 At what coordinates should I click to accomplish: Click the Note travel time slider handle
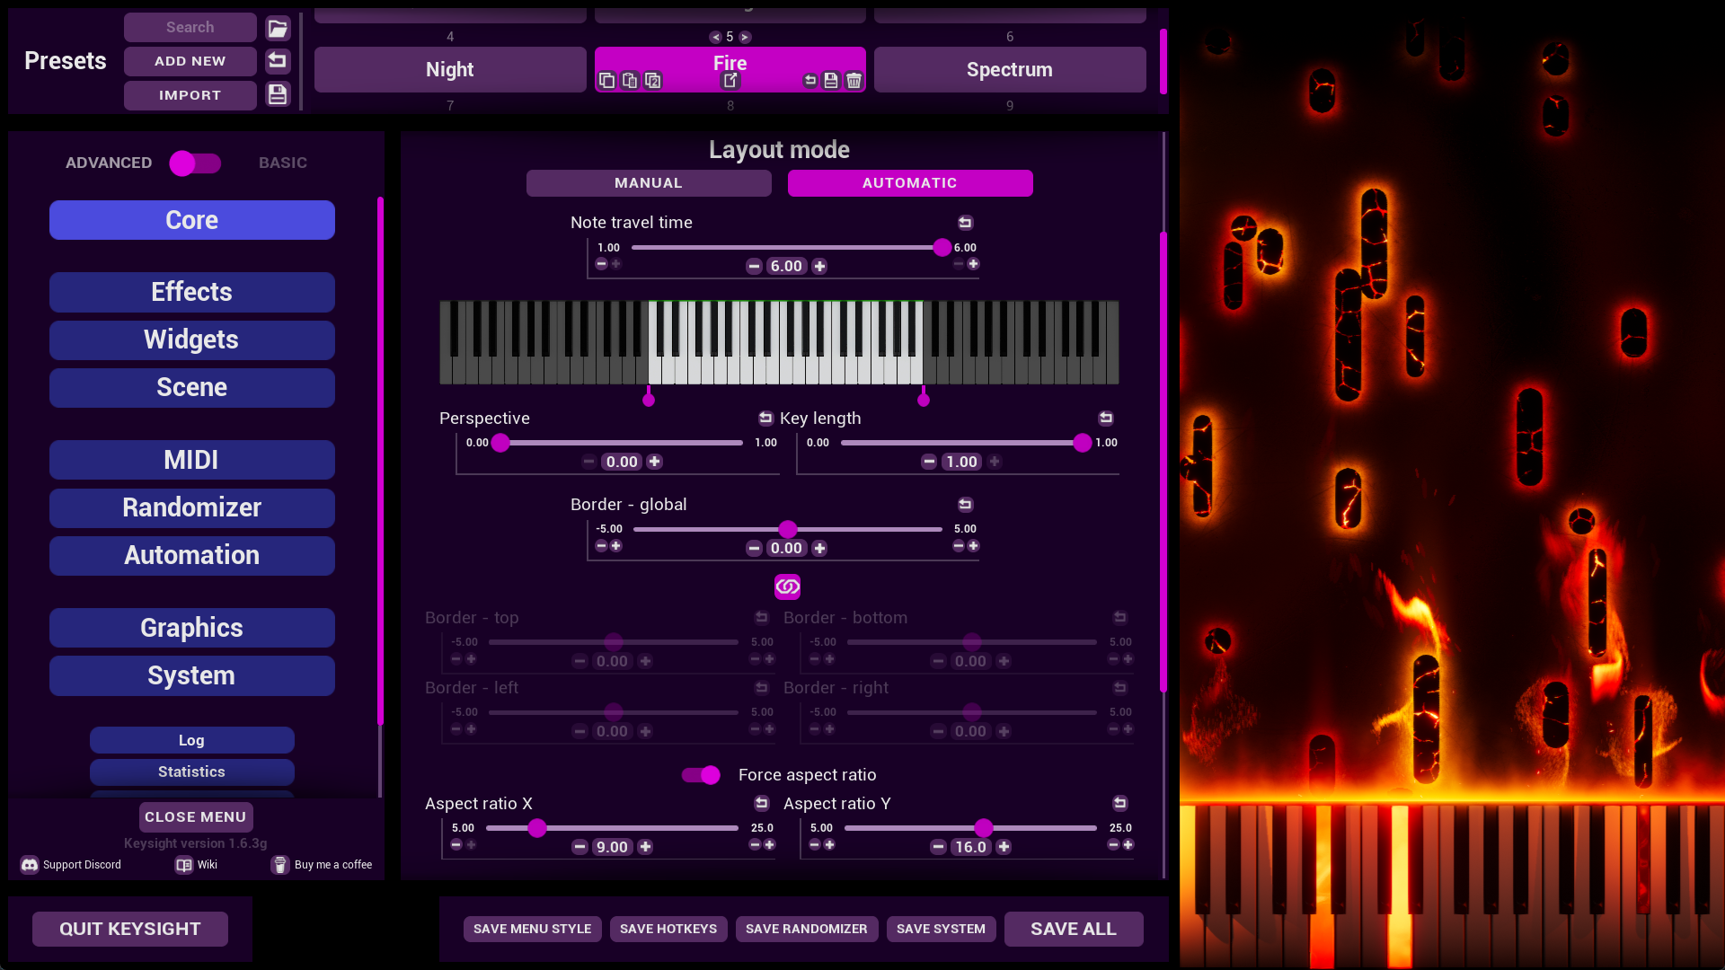point(942,247)
